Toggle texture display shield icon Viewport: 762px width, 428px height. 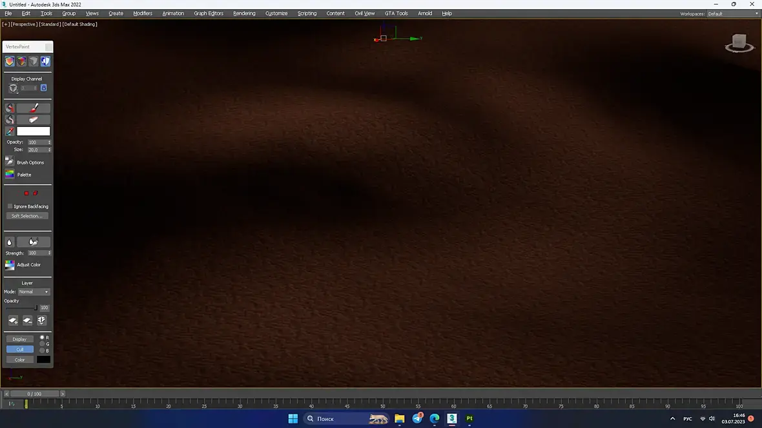click(45, 61)
